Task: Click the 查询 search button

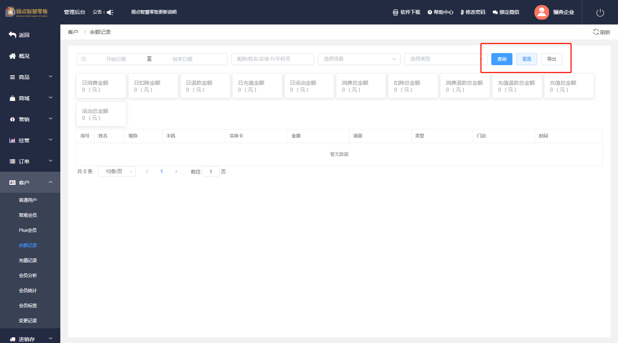Action: (x=502, y=59)
